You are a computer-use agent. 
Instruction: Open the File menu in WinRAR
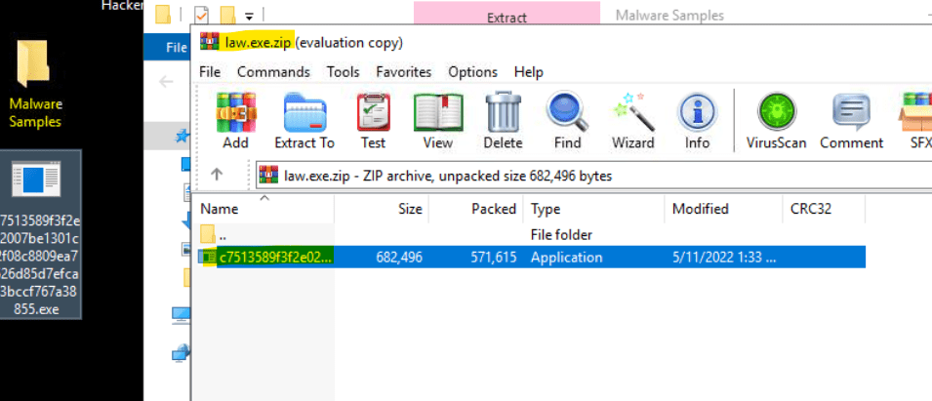pyautogui.click(x=210, y=72)
